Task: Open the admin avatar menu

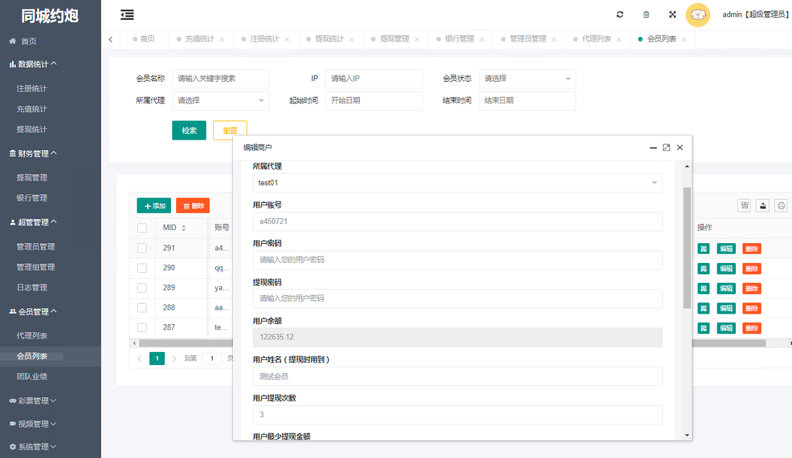Action: [x=698, y=14]
